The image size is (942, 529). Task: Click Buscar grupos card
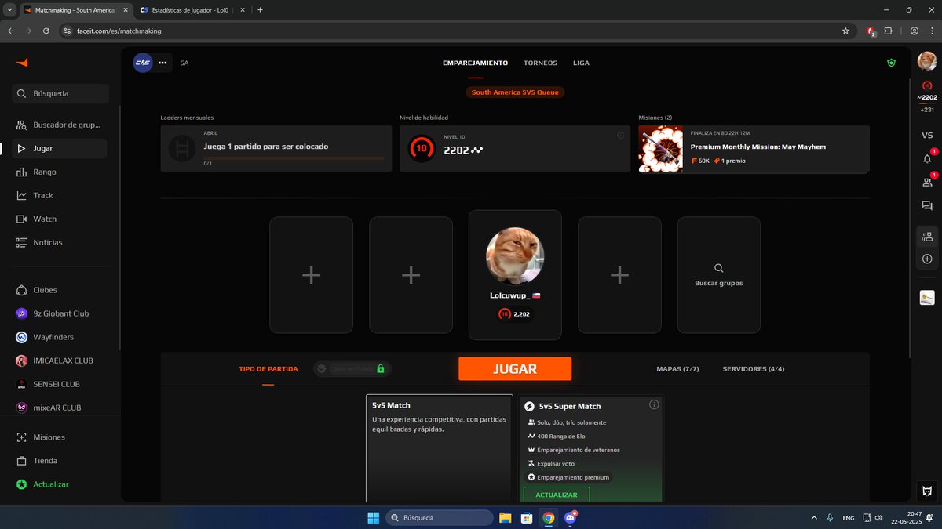click(719, 275)
